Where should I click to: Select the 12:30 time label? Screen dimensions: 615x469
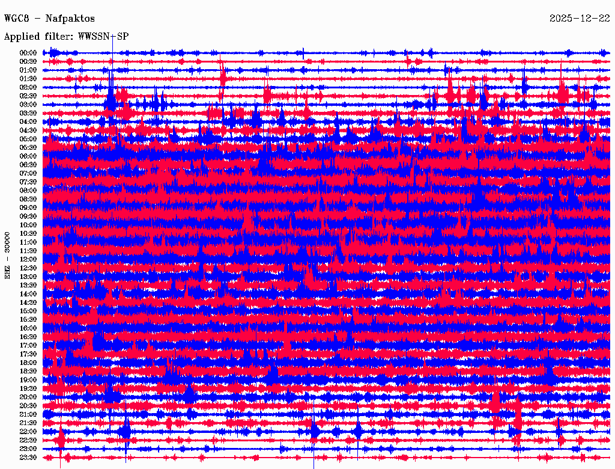pos(28,268)
